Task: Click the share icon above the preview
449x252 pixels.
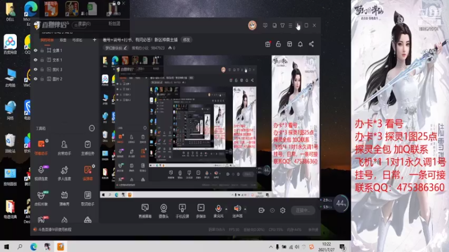Action: coord(311,44)
